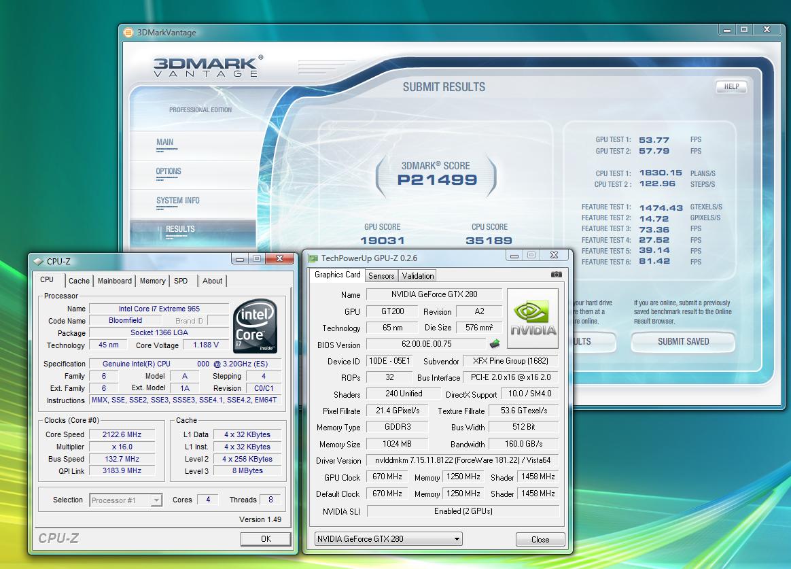Open the Processor #1 selection dropdown
The image size is (791, 569).
coord(157,500)
